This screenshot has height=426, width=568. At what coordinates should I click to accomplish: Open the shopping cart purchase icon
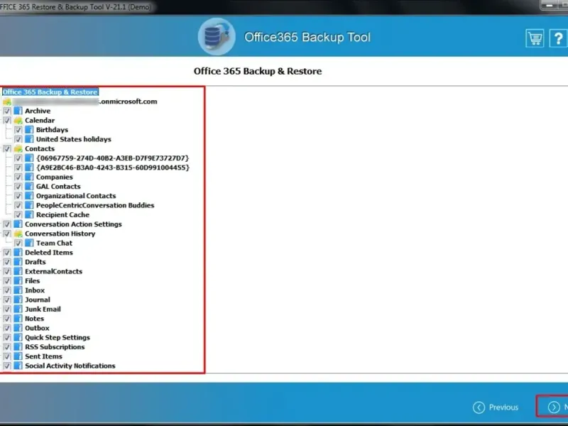point(535,38)
